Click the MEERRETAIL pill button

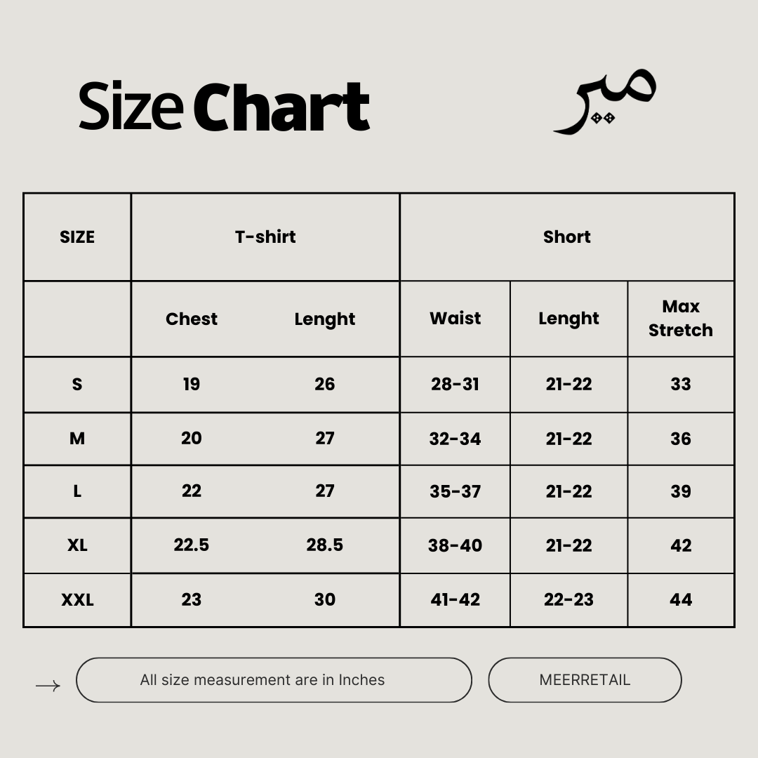pyautogui.click(x=585, y=679)
